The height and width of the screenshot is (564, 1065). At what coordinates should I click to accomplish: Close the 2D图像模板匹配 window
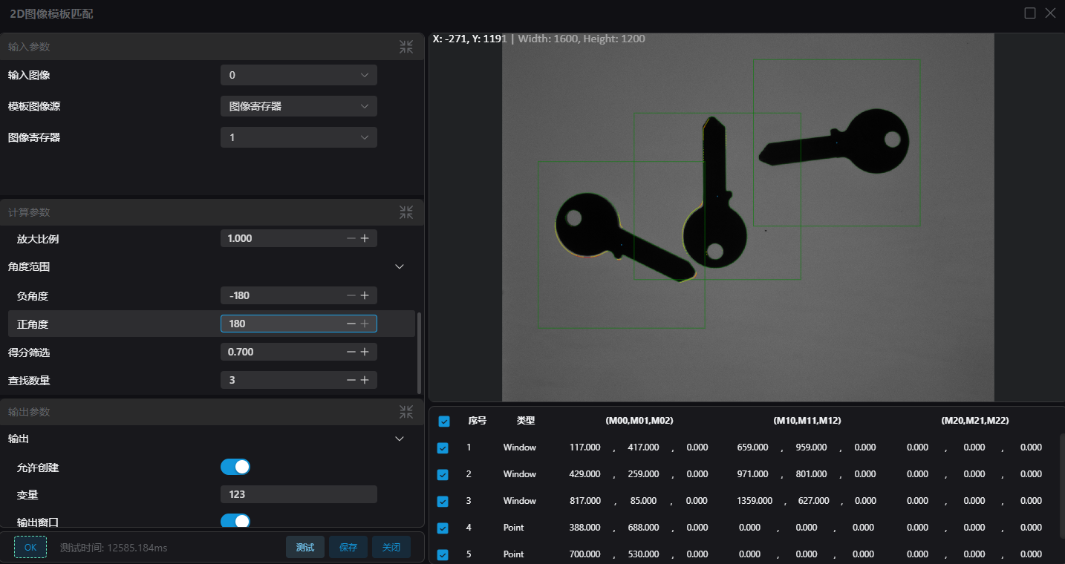coord(1050,13)
